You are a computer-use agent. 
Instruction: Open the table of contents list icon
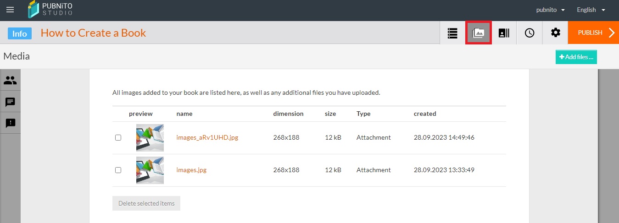[x=452, y=33]
